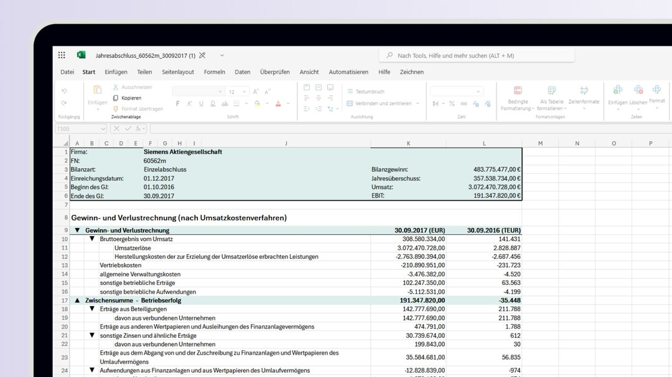Switch to the Formeln tab
Viewport: 672px width, 377px height.
[214, 72]
